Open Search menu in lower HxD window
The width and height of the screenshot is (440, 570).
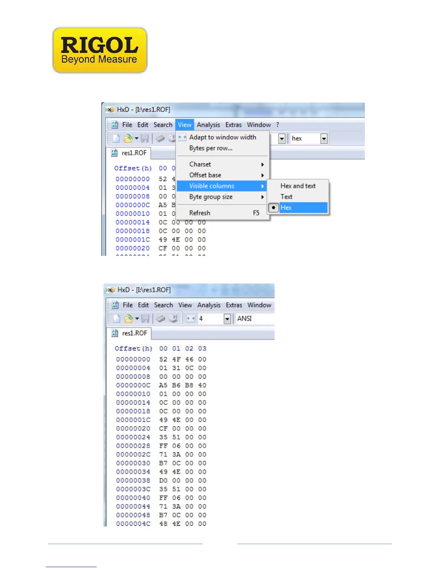tap(164, 305)
